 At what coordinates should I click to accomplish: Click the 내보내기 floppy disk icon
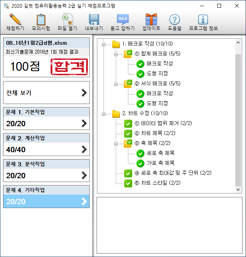94,20
